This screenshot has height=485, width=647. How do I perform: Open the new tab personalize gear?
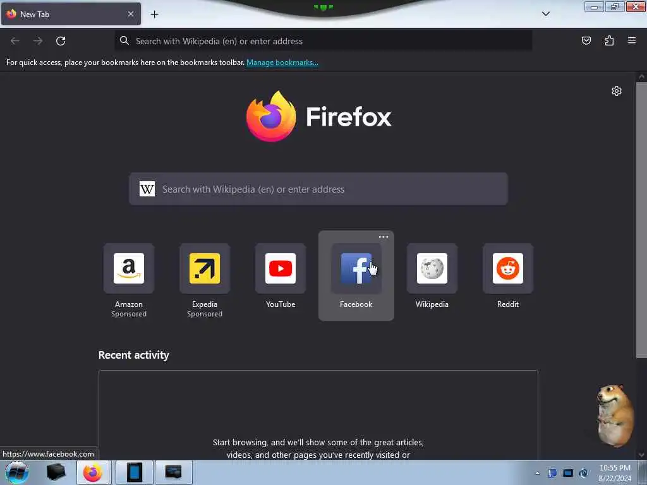coord(617,91)
